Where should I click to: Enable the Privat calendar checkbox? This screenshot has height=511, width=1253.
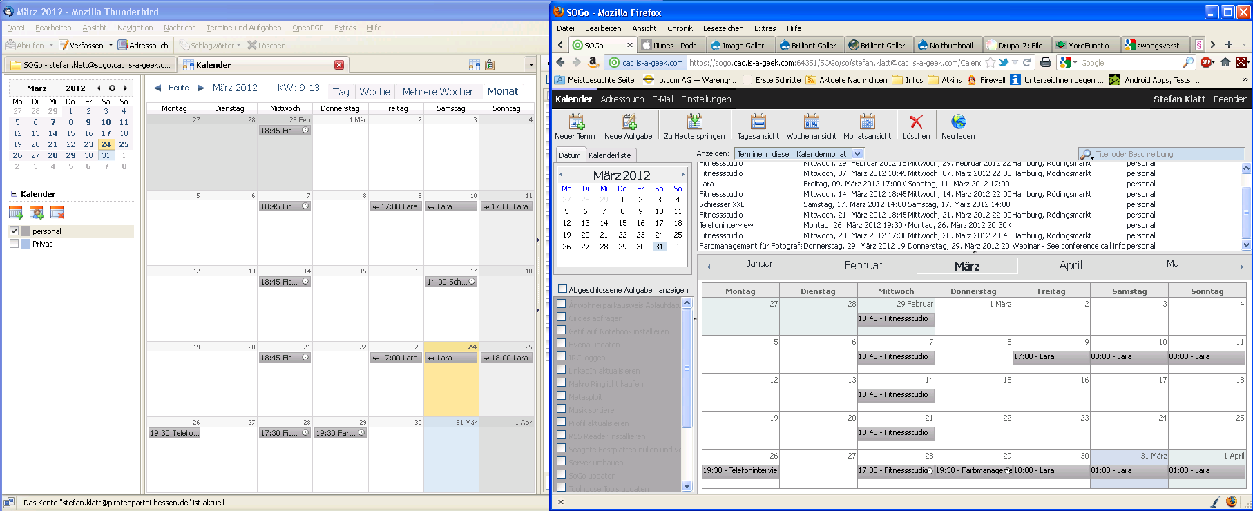click(x=15, y=244)
